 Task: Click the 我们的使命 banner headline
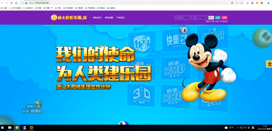point(96,55)
